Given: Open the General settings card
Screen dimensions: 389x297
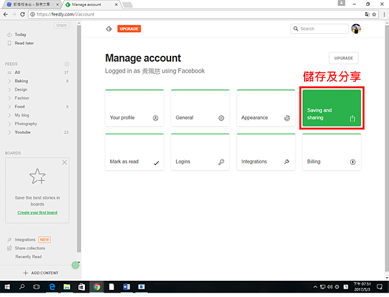Looking at the screenshot, I should 200,108.
